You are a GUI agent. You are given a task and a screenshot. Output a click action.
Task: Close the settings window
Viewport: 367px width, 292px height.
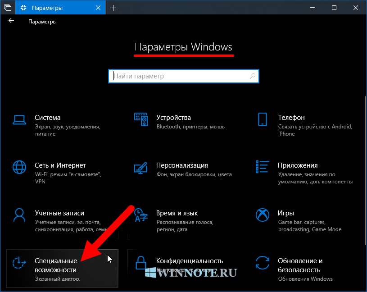[x=356, y=8]
